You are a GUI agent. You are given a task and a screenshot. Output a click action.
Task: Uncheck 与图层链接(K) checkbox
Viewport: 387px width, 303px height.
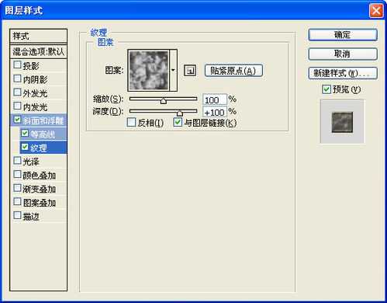click(x=178, y=122)
